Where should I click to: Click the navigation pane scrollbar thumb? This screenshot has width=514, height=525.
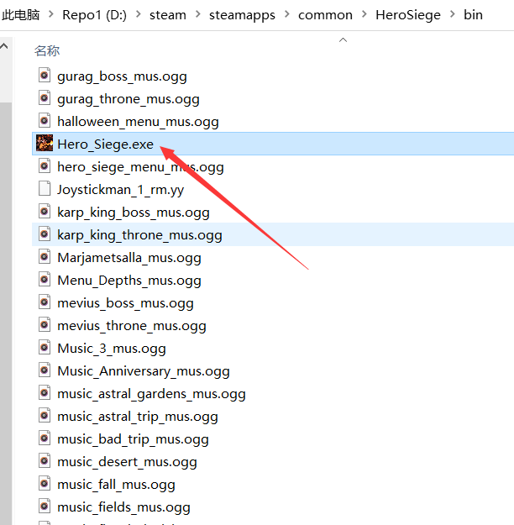tap(6, 313)
